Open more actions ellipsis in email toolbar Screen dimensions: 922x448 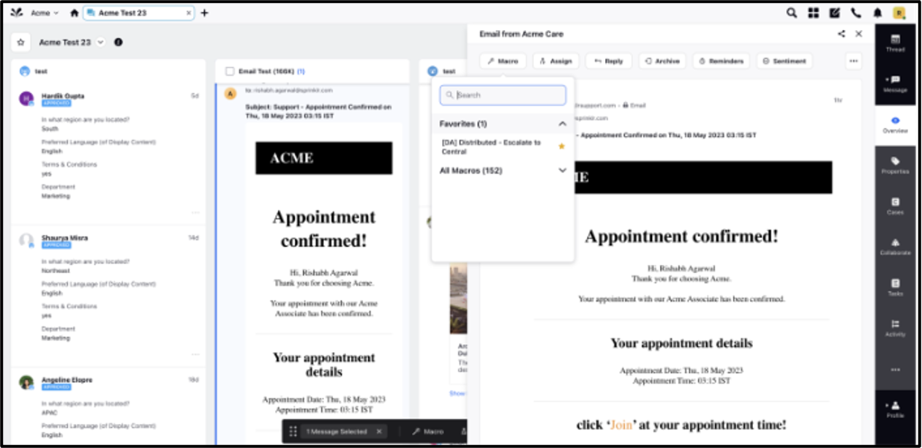tap(853, 61)
